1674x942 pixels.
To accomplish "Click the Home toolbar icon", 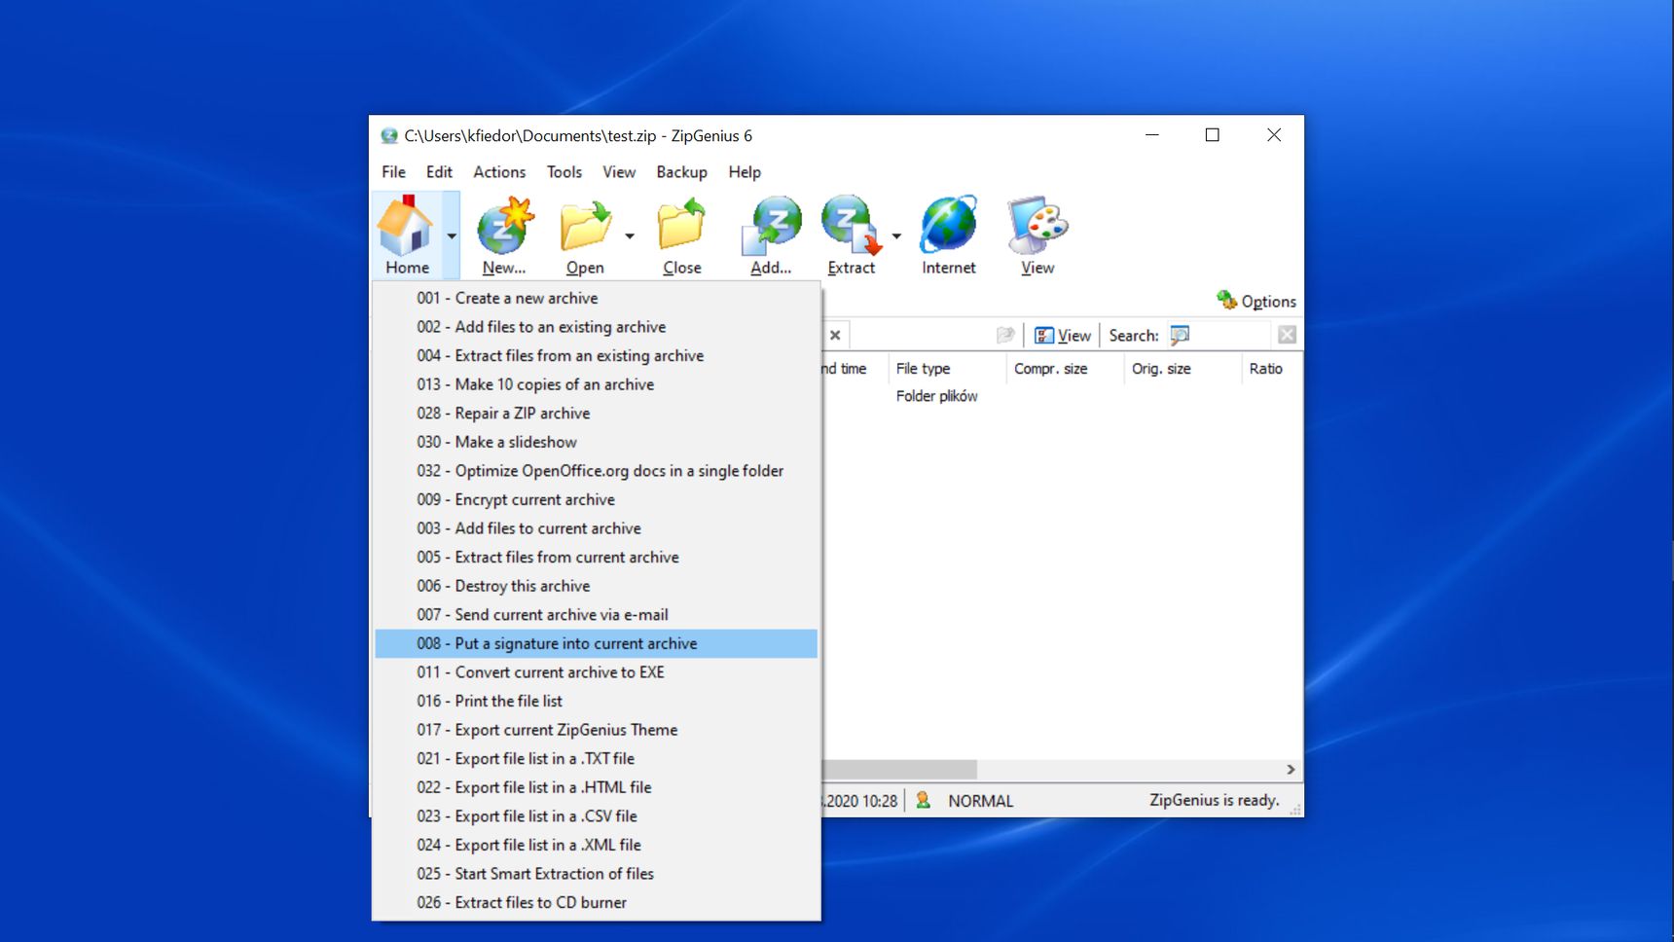I will click(407, 235).
